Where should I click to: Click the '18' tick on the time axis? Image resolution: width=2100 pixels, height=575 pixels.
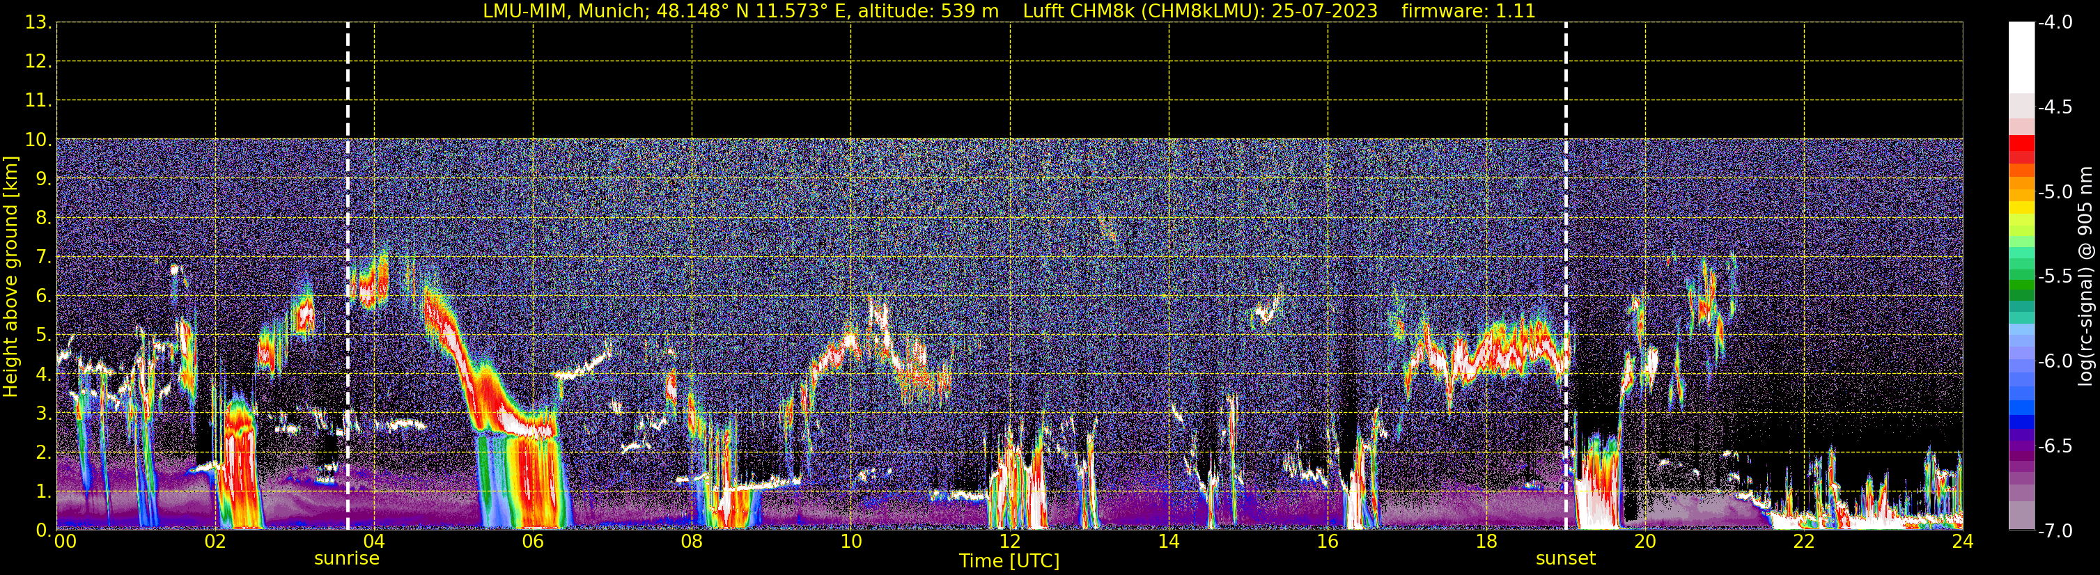pos(1487,542)
